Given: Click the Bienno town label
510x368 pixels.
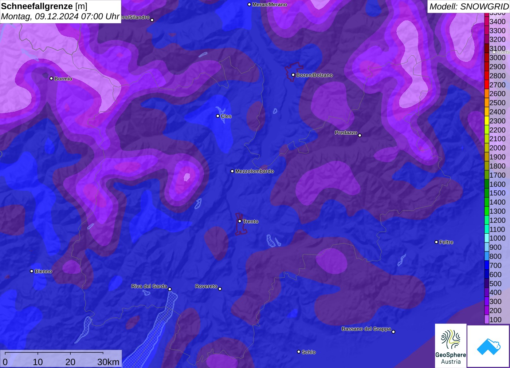Looking at the screenshot, I should pyautogui.click(x=43, y=271).
